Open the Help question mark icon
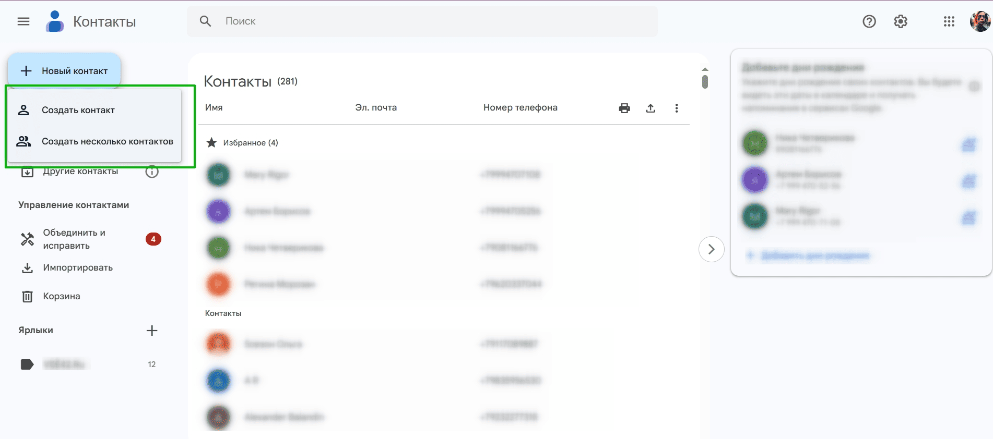Image resolution: width=993 pixels, height=439 pixels. point(869,21)
